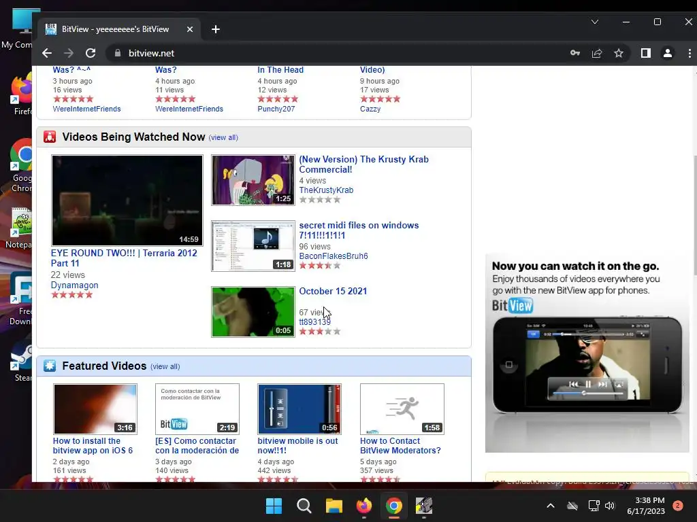Play the EYE ROUND TWO Terraria thumbnail
This screenshot has height=522, width=697.
(x=127, y=201)
